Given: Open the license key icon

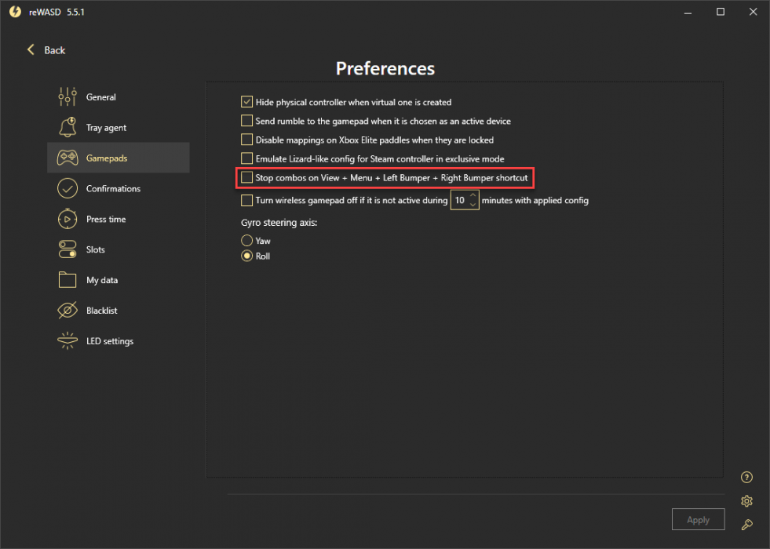Looking at the screenshot, I should click(x=746, y=525).
